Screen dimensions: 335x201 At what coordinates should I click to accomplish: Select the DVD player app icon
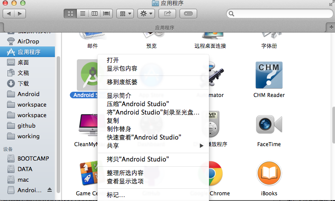click(214, 124)
